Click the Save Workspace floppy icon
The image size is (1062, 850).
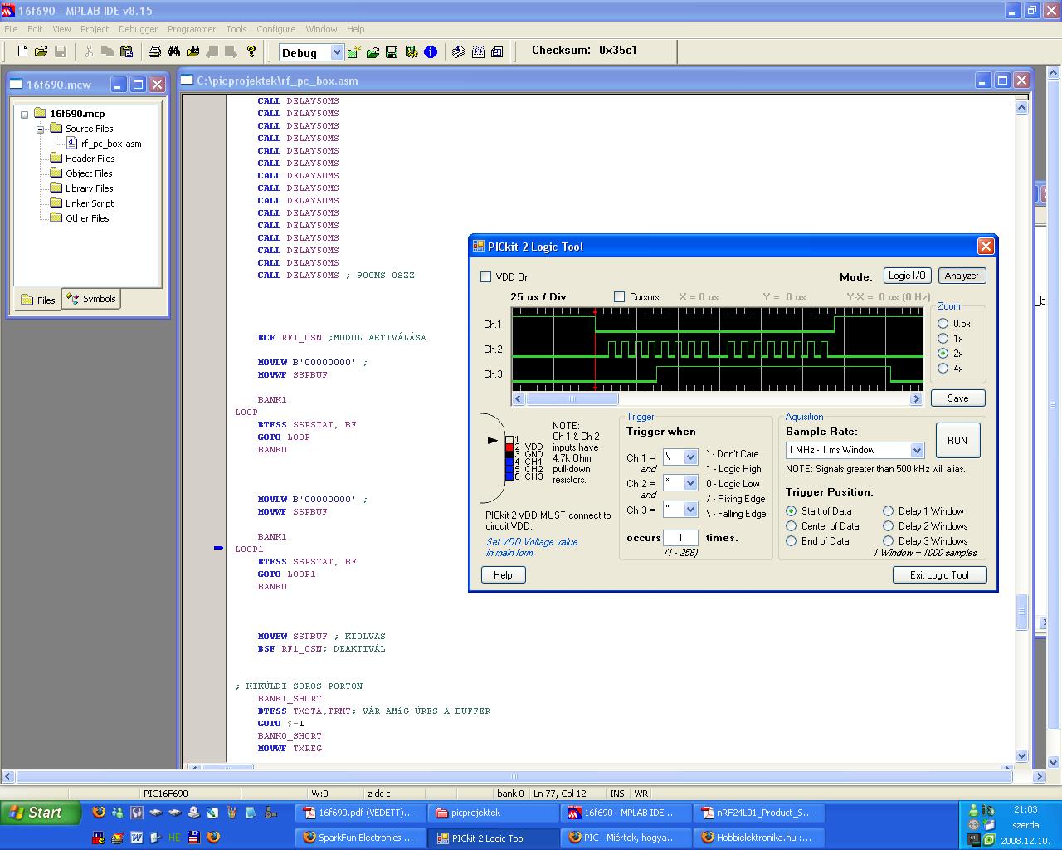[x=392, y=52]
